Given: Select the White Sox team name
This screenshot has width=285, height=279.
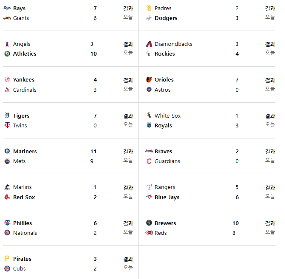Looking at the screenshot, I should point(168,116).
